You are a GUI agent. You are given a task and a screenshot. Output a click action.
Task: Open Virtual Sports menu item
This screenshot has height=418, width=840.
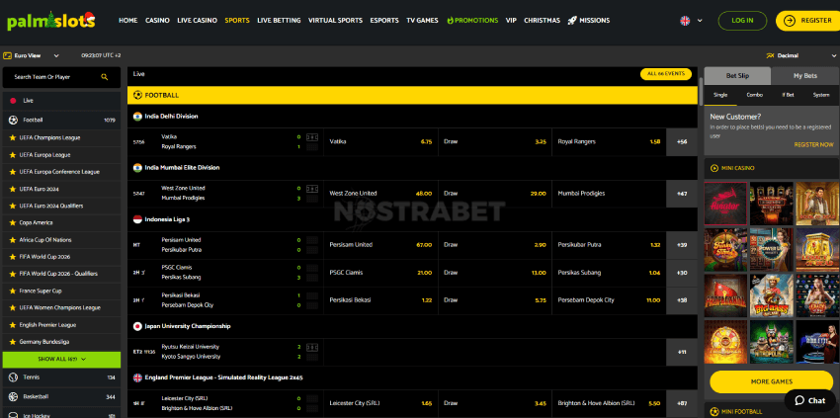335,21
